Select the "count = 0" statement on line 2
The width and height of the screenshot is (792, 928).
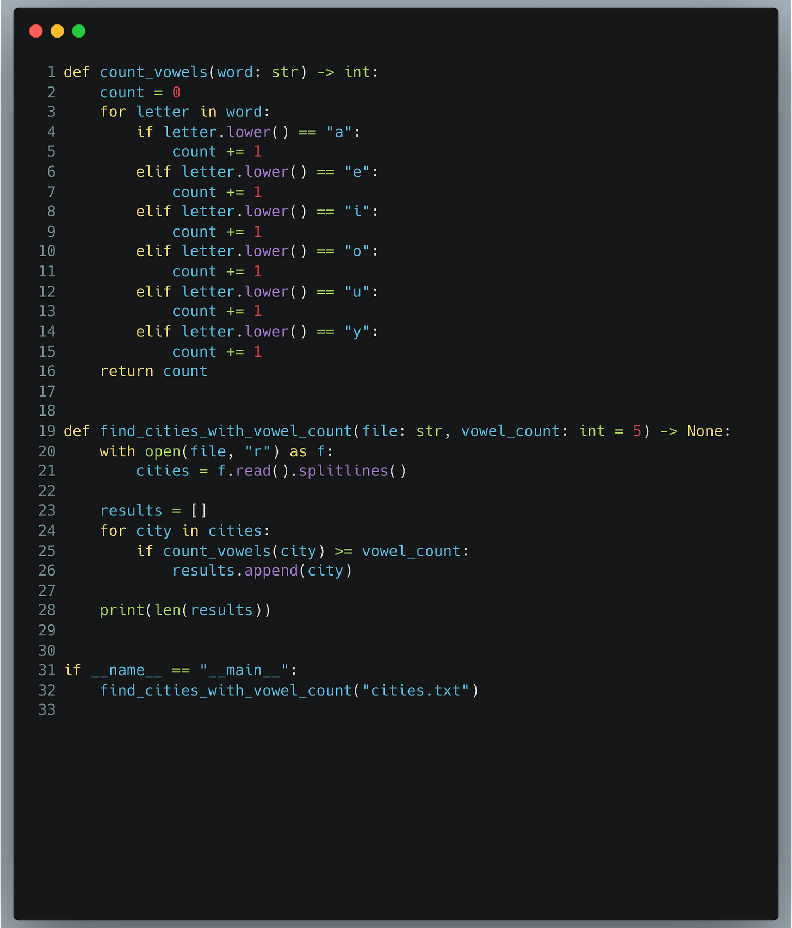[140, 92]
